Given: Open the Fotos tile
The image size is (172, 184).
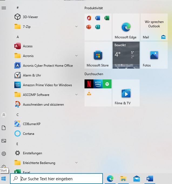Looking at the screenshot, I should 154,55.
